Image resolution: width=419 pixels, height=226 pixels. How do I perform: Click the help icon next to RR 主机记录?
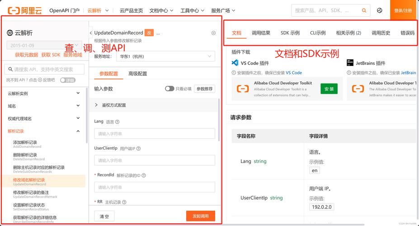pyautogui.click(x=124, y=202)
